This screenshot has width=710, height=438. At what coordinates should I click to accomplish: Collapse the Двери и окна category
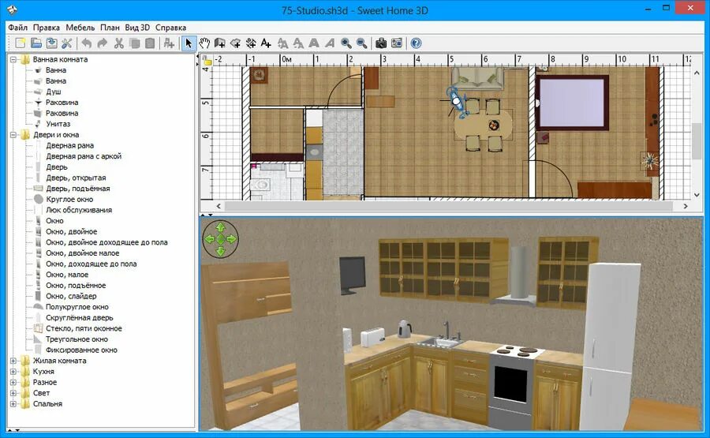(x=13, y=134)
